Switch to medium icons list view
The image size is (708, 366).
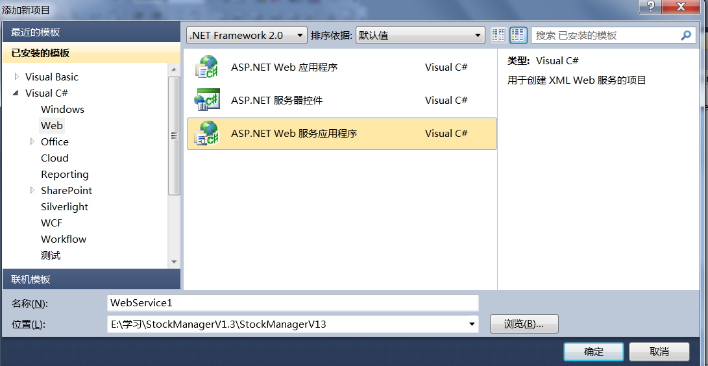[x=519, y=35]
